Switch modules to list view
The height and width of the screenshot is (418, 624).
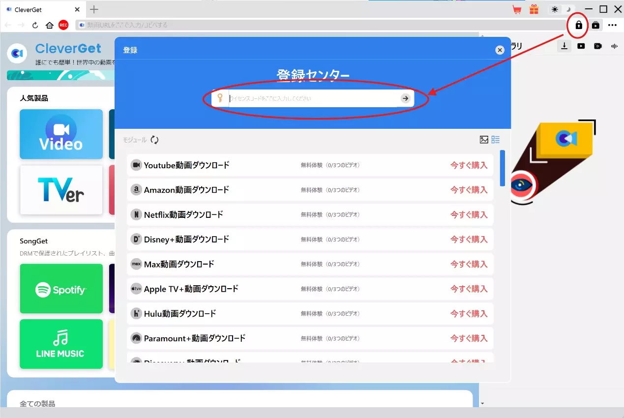(x=495, y=140)
